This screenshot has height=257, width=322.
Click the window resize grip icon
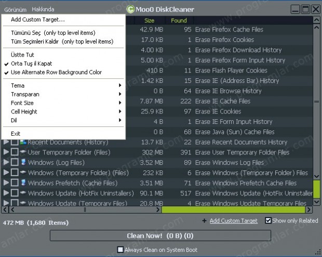318,252
